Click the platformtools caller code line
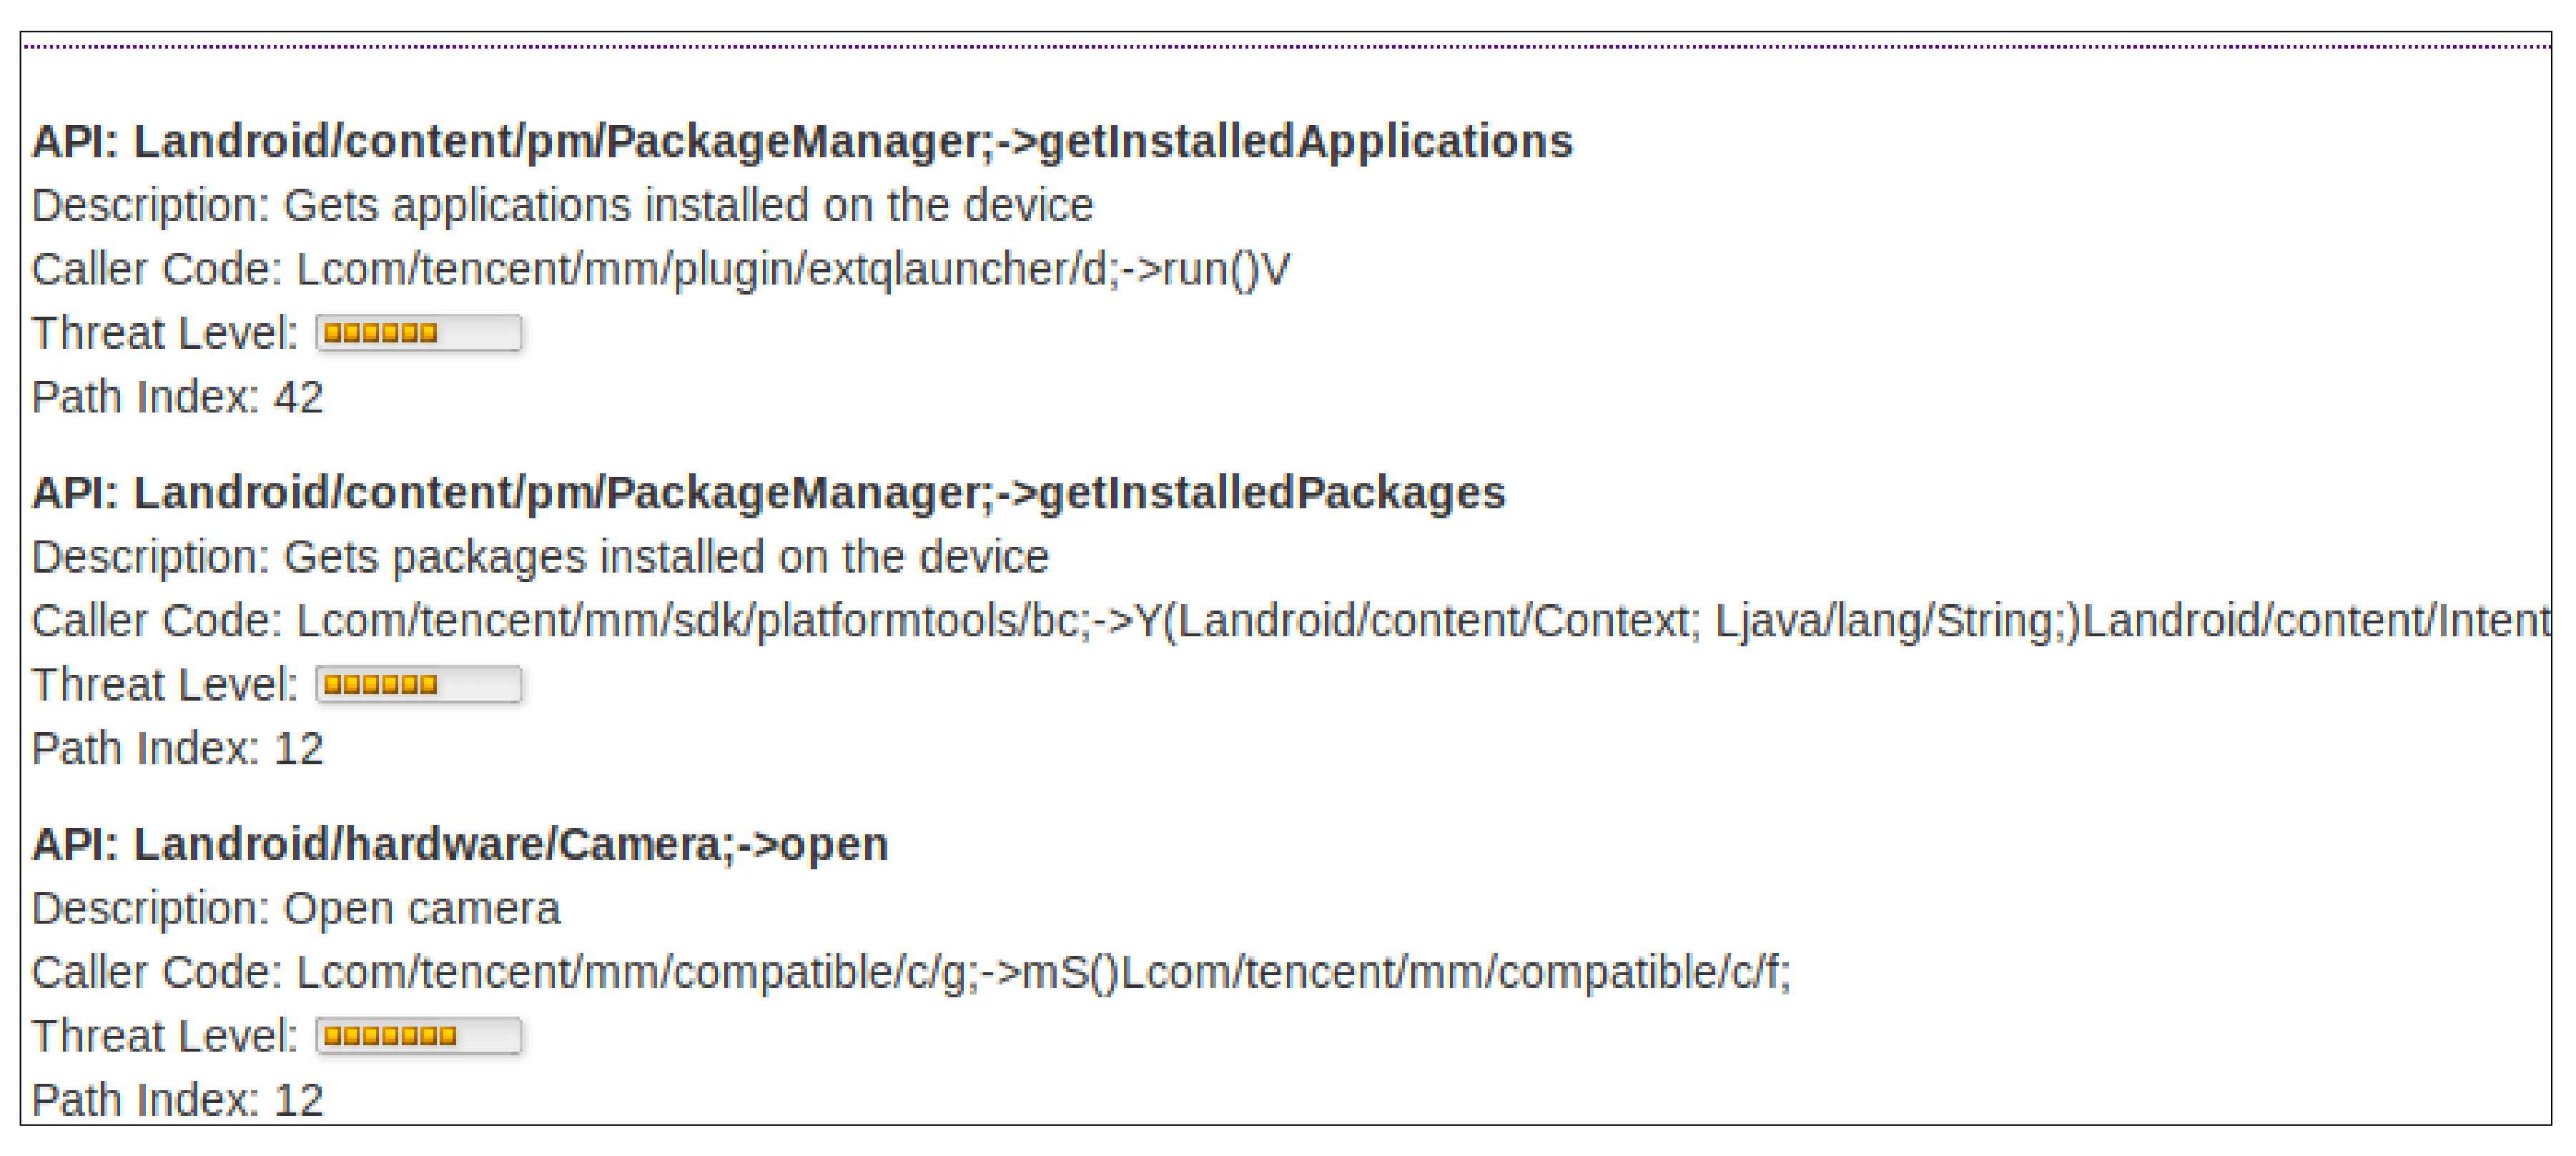2576x1156 pixels. pos(1290,621)
